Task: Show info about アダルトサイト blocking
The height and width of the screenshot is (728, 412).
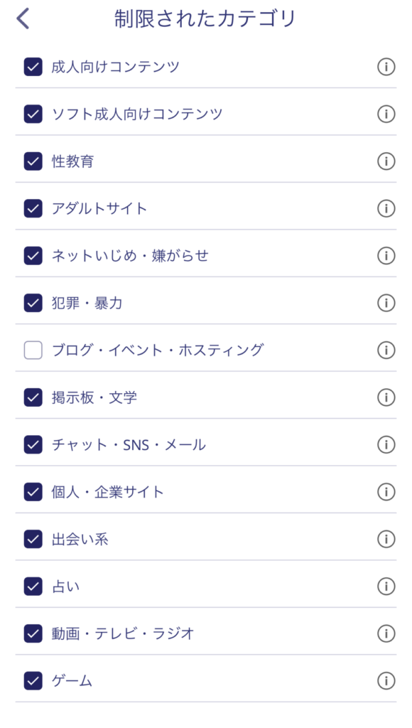Action: (386, 208)
